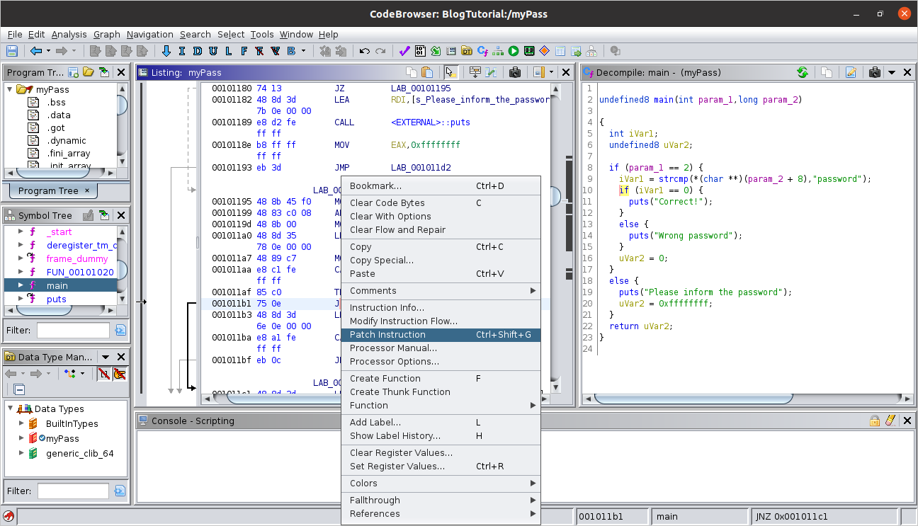Click the Decompile panel camera snapshot icon
Screen dimensions: 918x526
pyautogui.click(x=875, y=72)
